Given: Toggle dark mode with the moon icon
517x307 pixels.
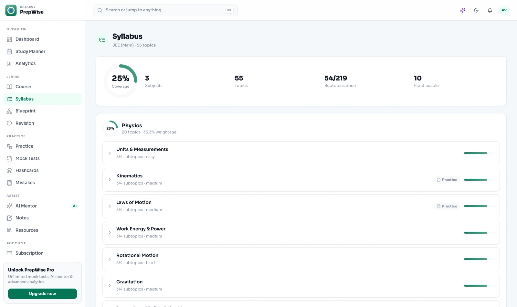Looking at the screenshot, I should coord(476,10).
